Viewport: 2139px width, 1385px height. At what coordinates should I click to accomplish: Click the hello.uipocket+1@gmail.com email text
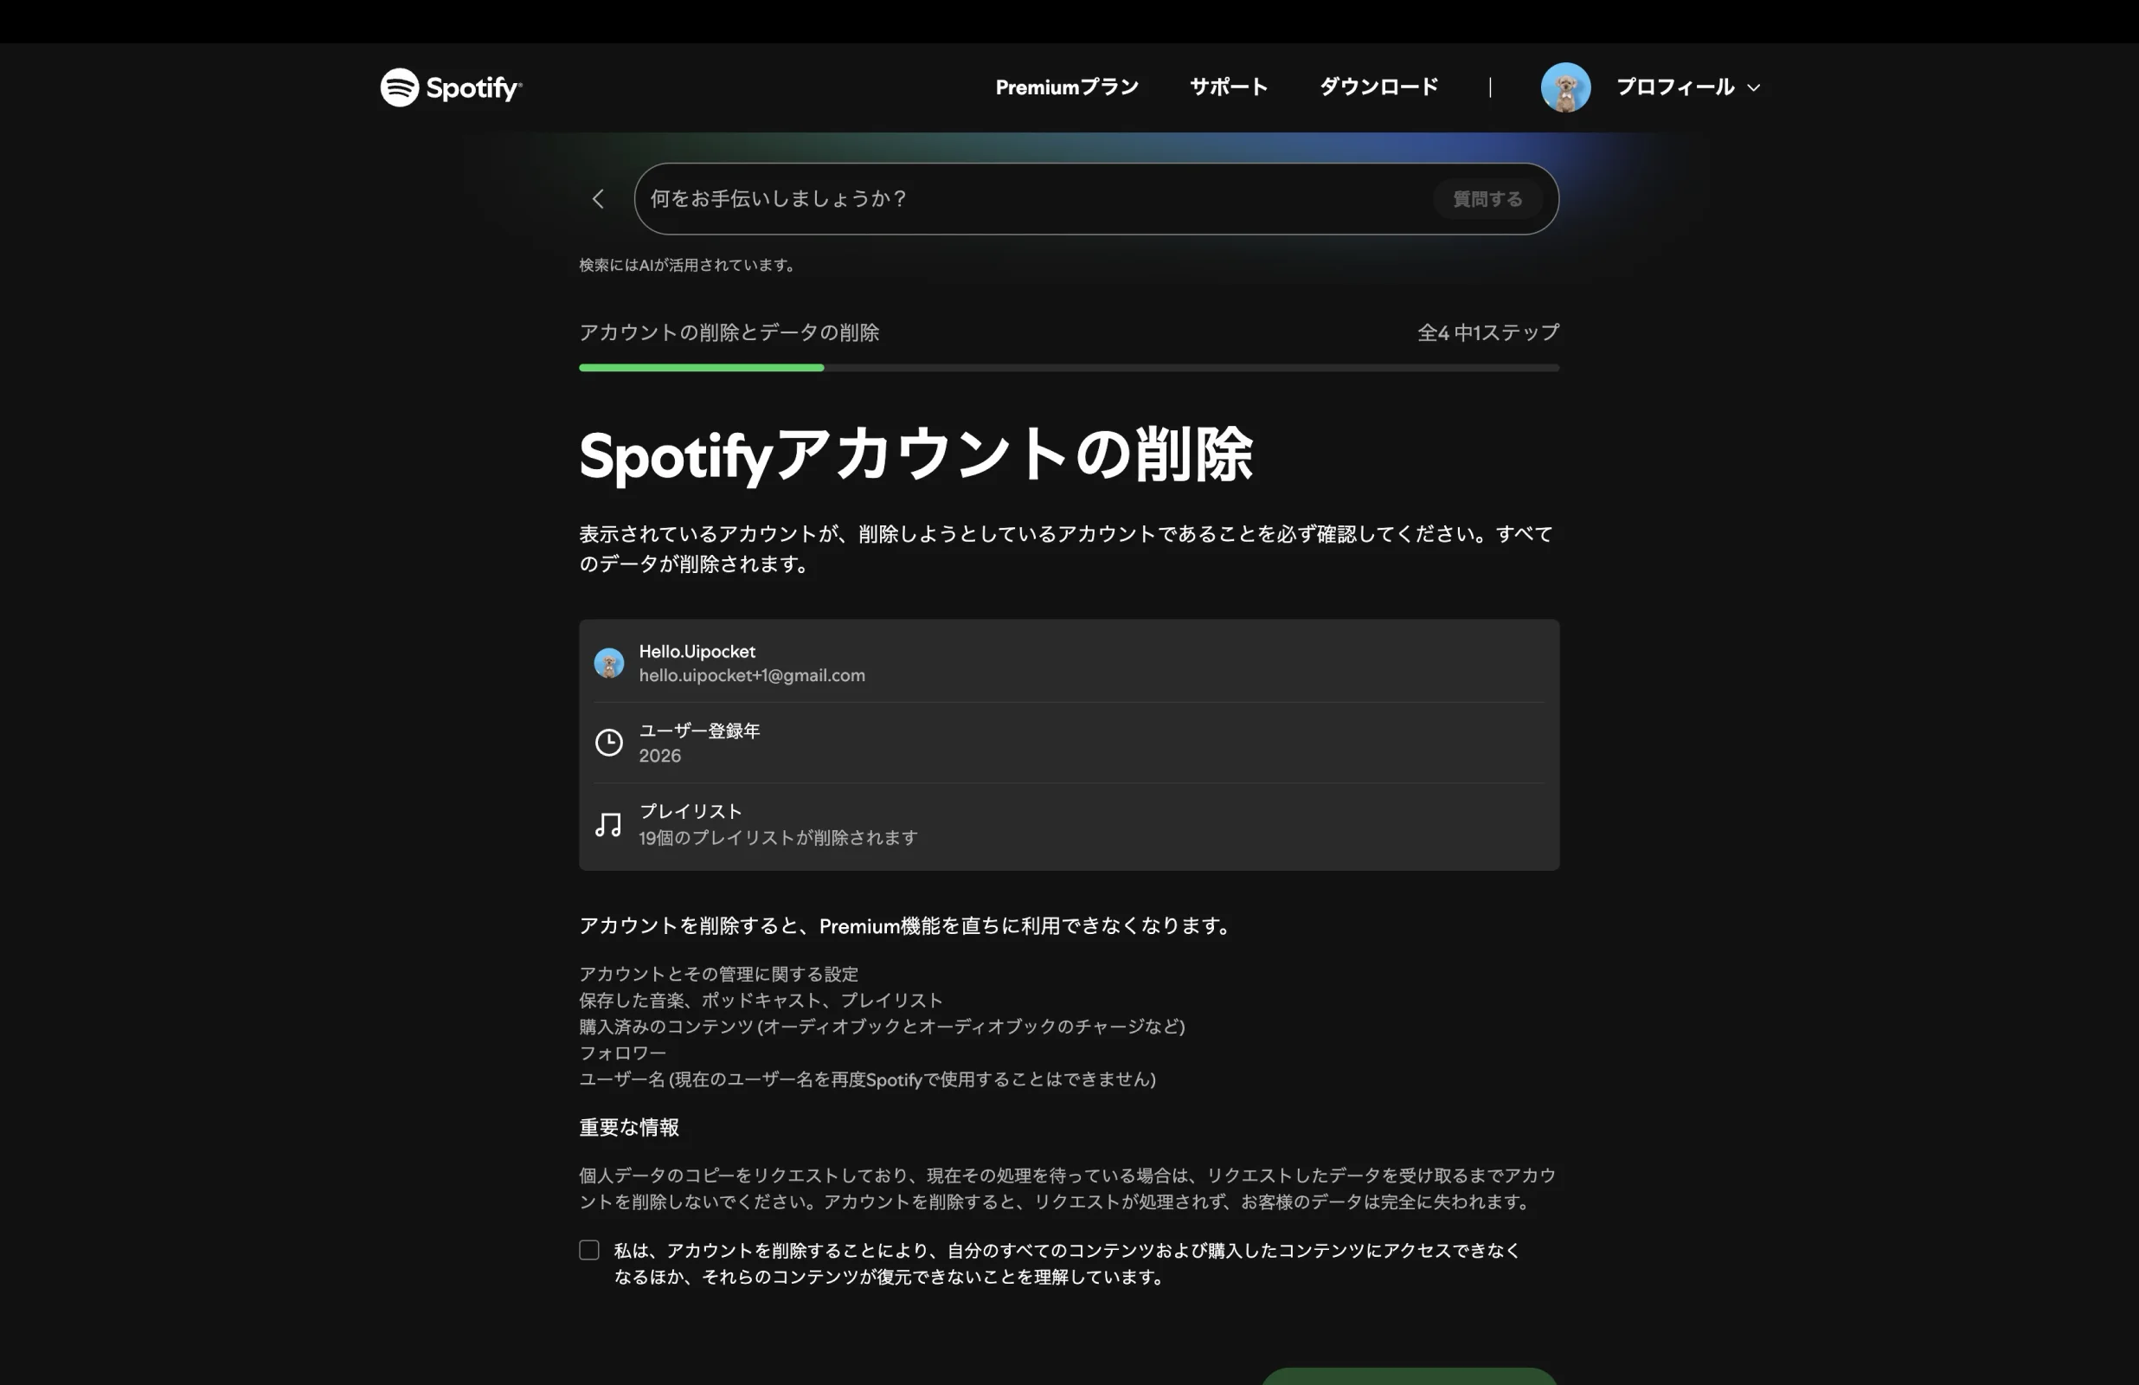click(752, 675)
